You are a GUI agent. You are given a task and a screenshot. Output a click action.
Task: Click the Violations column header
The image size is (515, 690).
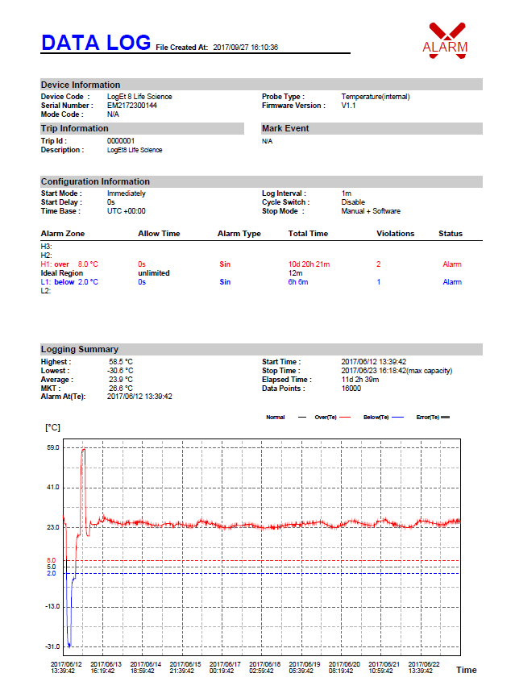click(x=395, y=234)
